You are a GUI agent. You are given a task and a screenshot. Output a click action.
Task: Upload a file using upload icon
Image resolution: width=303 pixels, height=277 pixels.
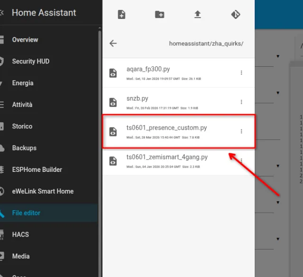click(x=197, y=15)
